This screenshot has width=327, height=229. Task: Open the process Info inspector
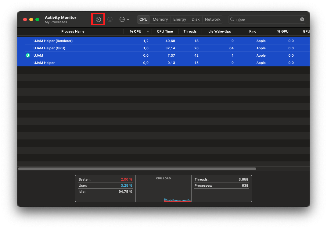coord(110,19)
